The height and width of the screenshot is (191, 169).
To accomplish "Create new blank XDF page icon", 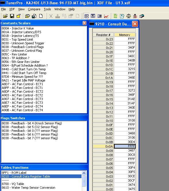I will coord(41,16).
